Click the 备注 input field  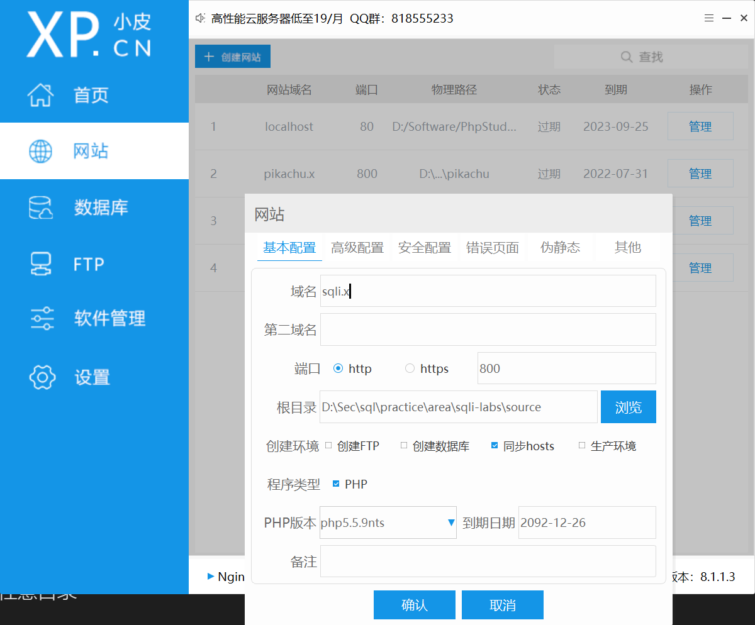(488, 561)
